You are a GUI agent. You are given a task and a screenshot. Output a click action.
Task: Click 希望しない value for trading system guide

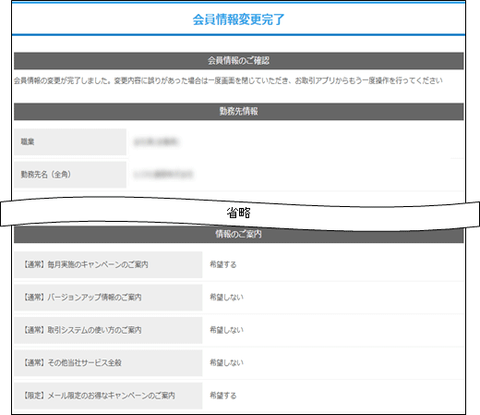click(226, 330)
